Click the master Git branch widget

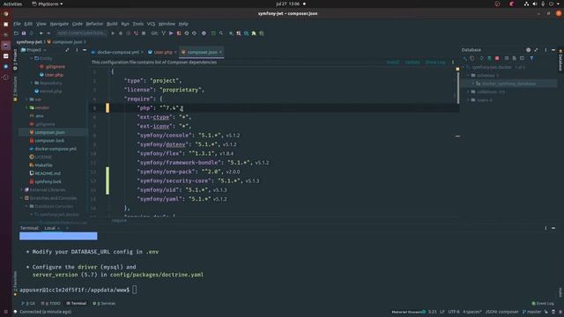click(531, 312)
